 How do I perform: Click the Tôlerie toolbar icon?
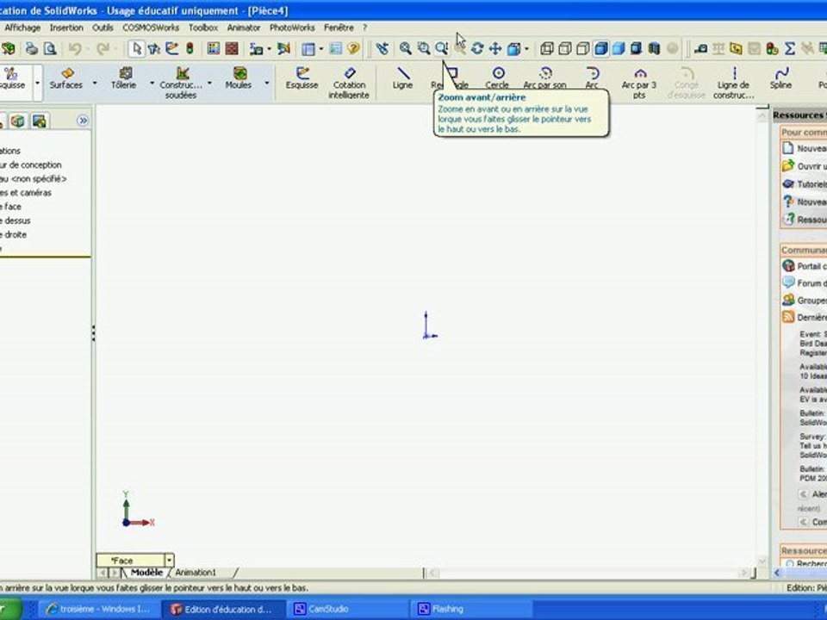(124, 78)
